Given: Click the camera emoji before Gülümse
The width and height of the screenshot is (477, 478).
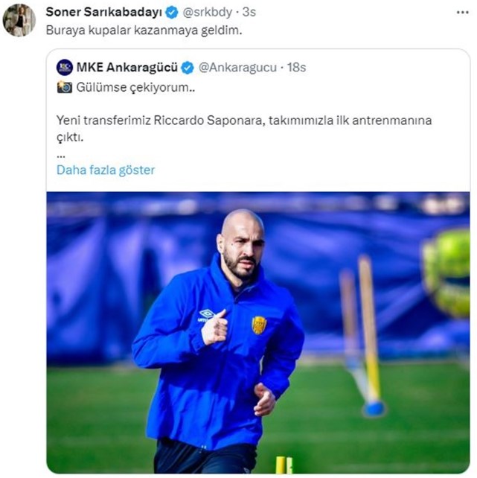Looking at the screenshot, I should point(65,87).
